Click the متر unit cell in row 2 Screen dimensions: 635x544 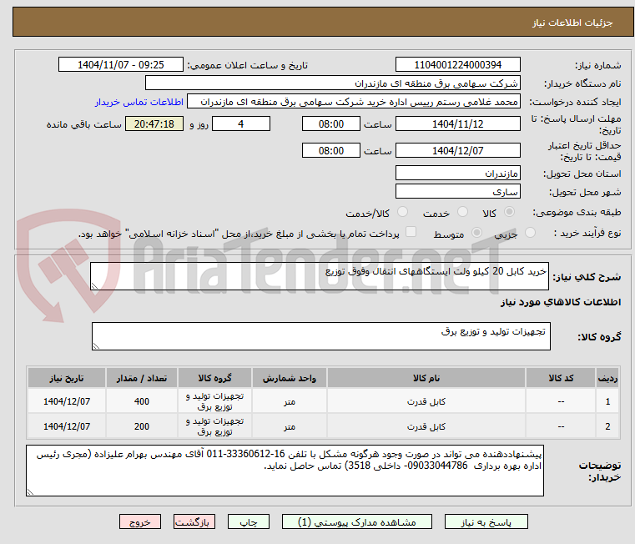tap(290, 426)
